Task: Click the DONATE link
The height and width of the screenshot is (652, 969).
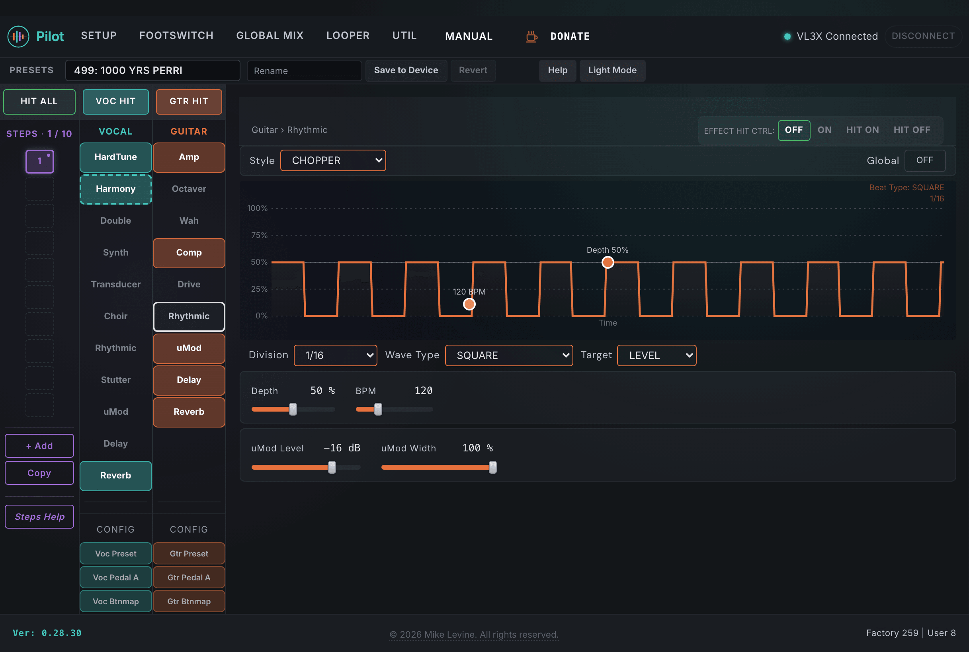Action: pos(570,37)
